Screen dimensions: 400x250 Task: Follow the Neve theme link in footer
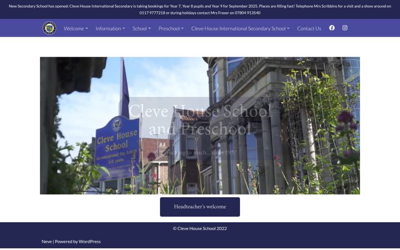tap(47, 241)
